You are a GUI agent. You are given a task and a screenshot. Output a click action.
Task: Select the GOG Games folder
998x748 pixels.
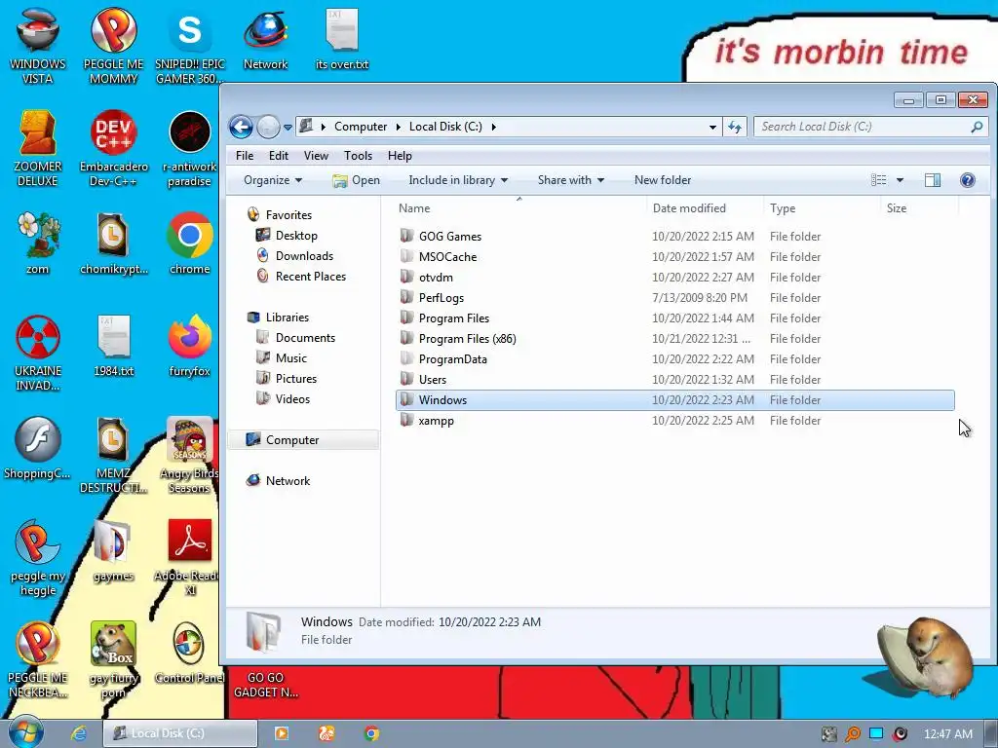click(674, 237)
